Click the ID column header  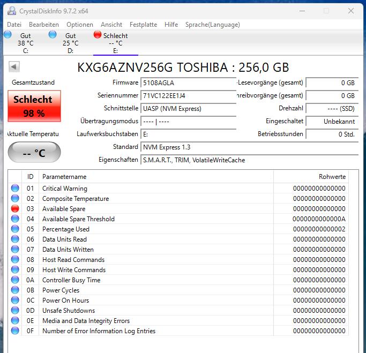pos(30,177)
